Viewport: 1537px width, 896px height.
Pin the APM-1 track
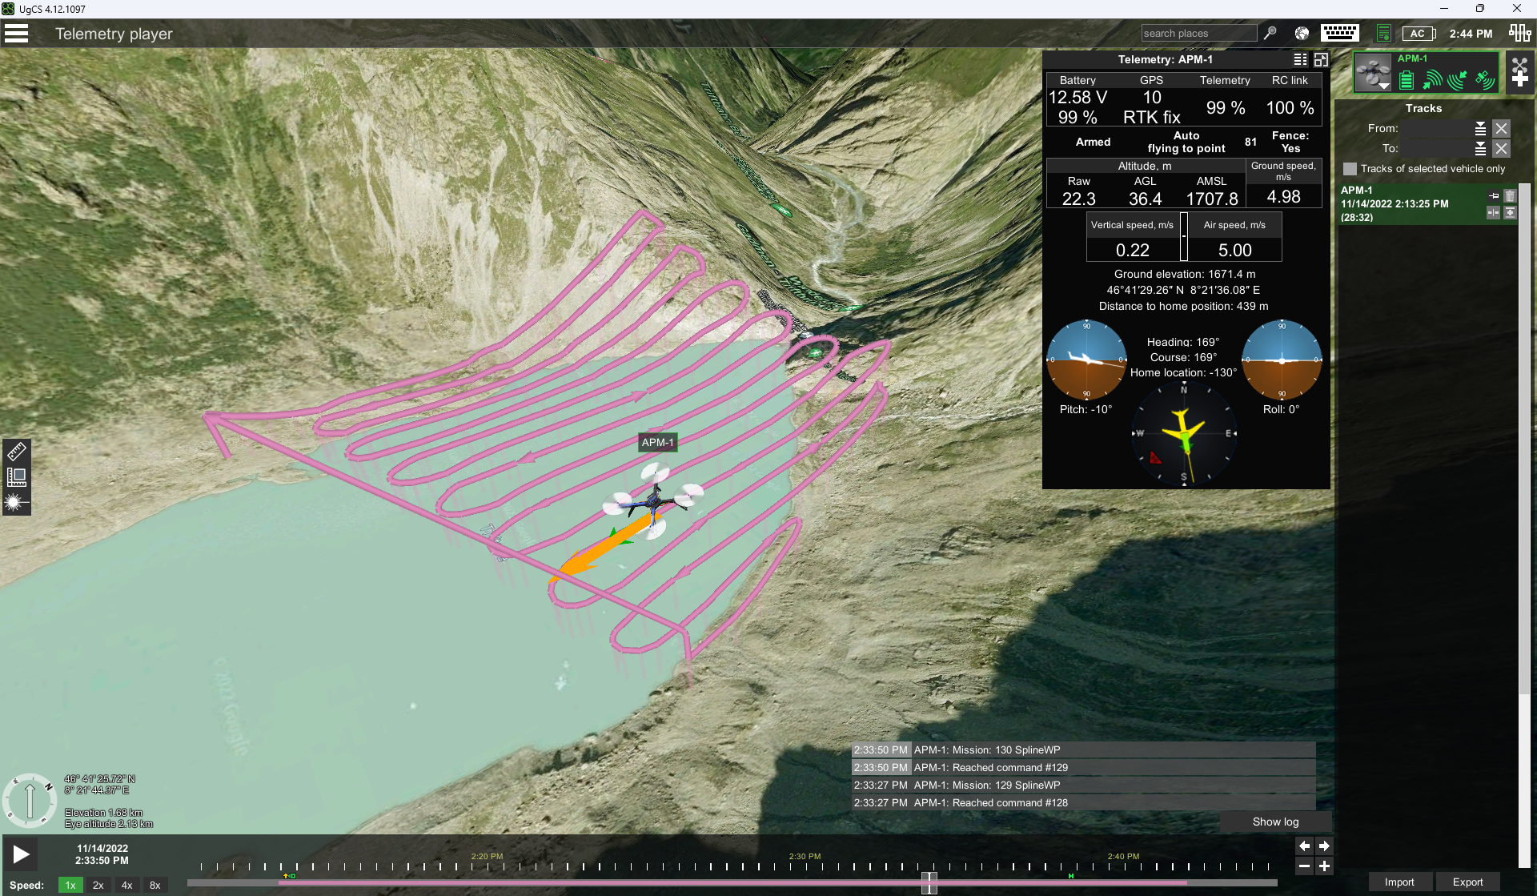point(1494,195)
